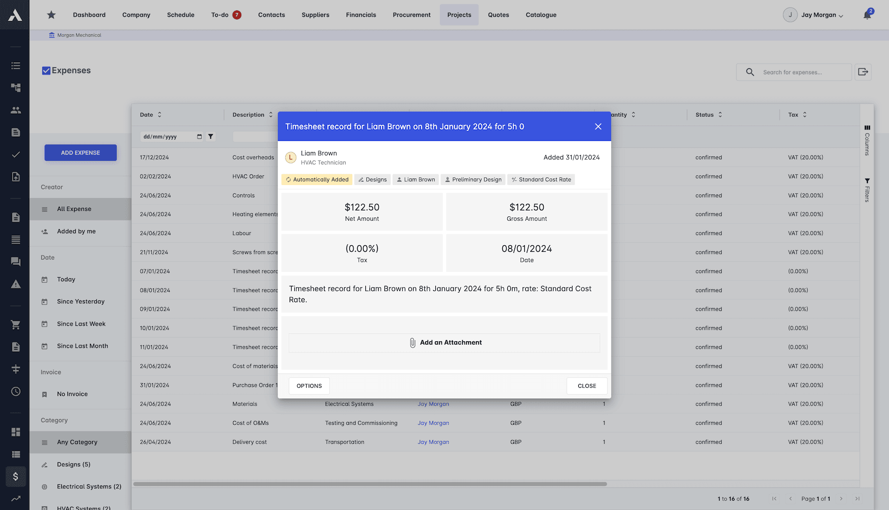889x510 pixels.
Task: Open the contacts people icon in sidebar
Action: tap(15, 110)
